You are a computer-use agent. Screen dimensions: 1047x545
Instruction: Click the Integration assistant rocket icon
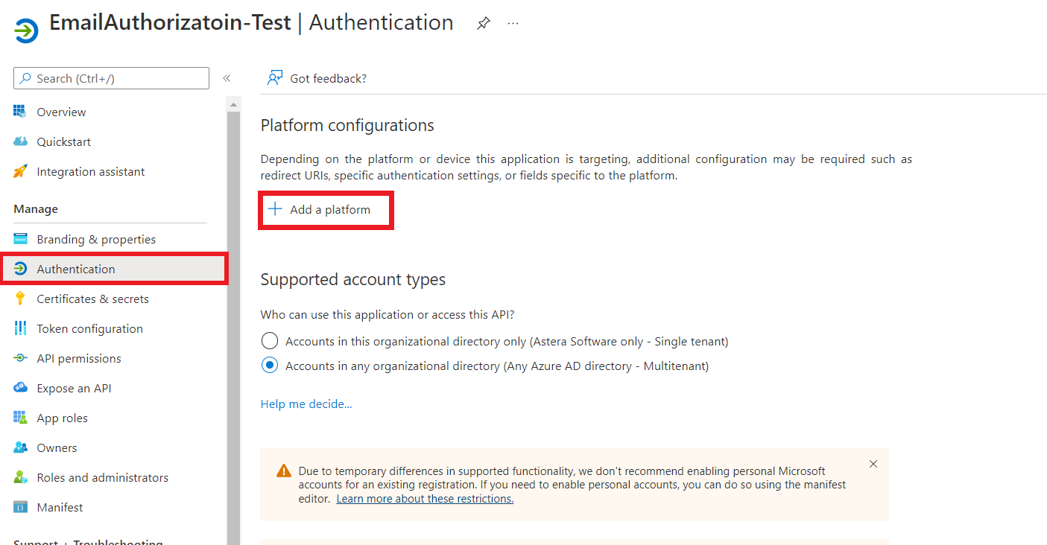pos(21,171)
